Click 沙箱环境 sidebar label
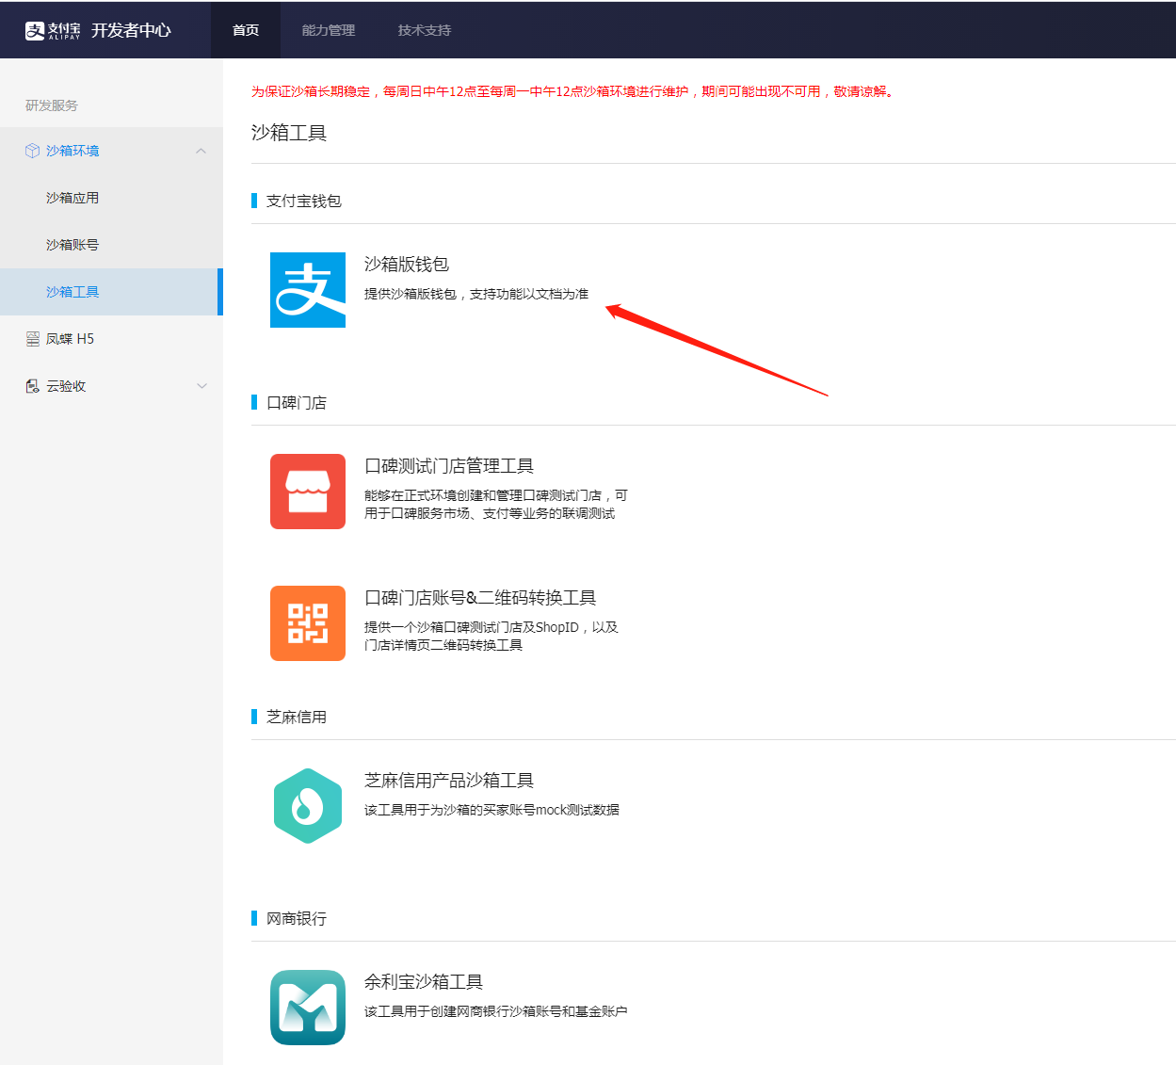 72,151
